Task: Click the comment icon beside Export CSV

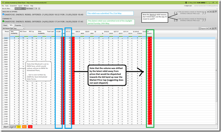Action: point(216,28)
